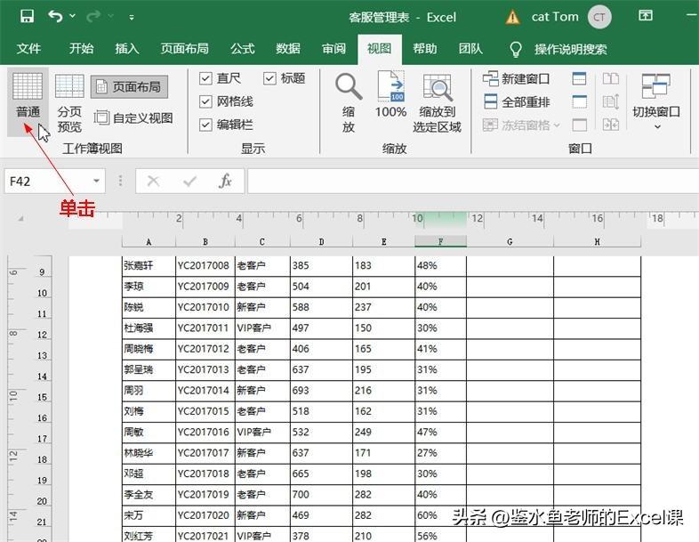This screenshot has height=542, width=699.
Task: Open the 审阅 tab
Action: 333,48
